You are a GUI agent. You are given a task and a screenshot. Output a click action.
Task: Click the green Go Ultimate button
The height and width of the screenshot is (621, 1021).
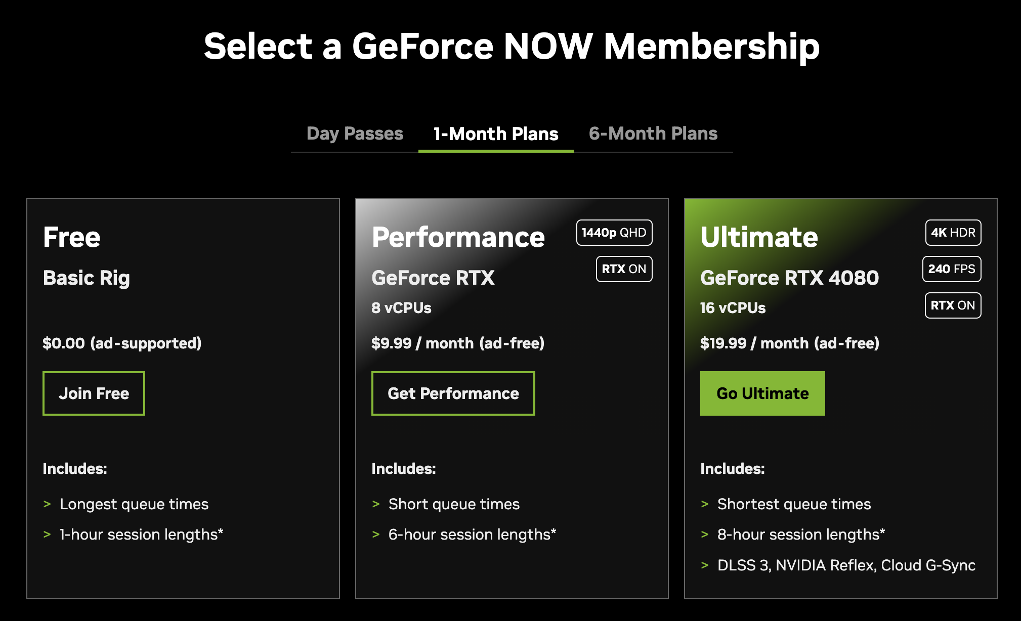click(762, 393)
